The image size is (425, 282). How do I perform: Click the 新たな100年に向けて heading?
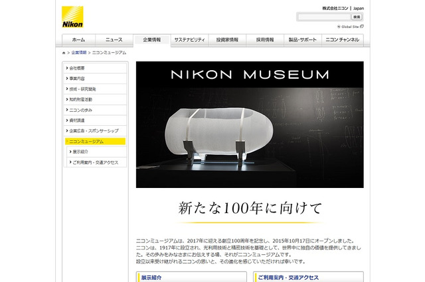click(250, 209)
